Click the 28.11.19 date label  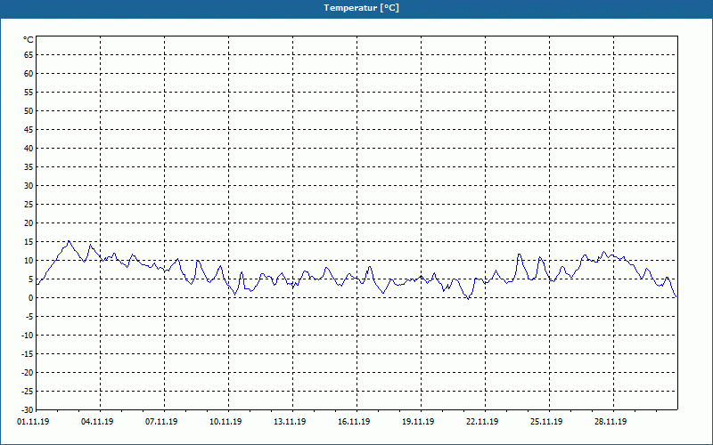pos(611,421)
